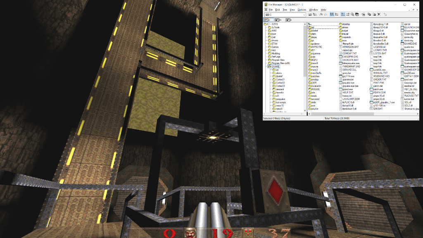Select file PAK1.PAK
423x238 pixels.
pos(377,83)
